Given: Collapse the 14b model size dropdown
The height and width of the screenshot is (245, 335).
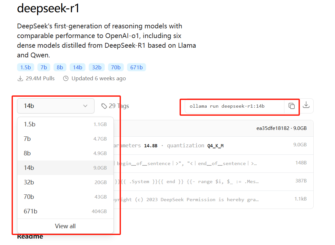Looking at the screenshot, I should click(55, 106).
